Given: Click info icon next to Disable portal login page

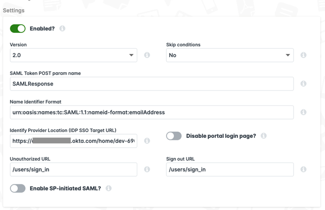Looking at the screenshot, I should 264,136.
